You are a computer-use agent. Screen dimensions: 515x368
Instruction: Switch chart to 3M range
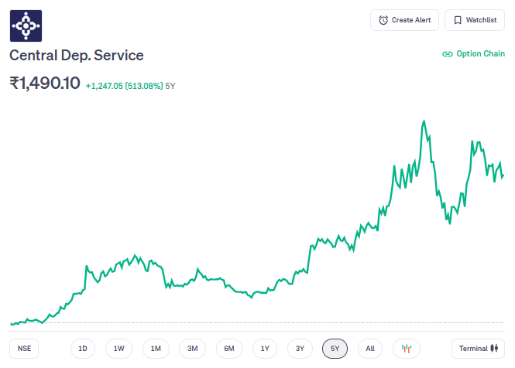192,349
